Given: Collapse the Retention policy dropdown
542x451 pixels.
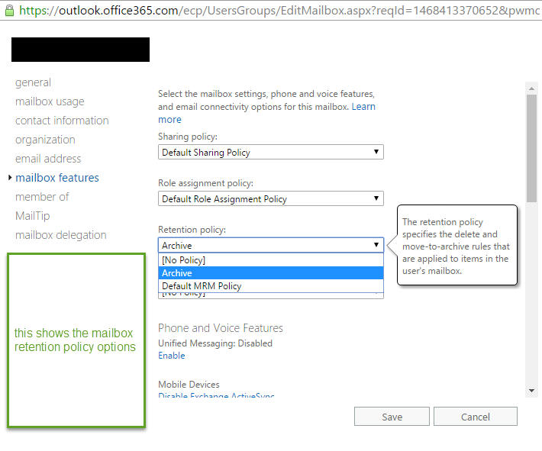Looking at the screenshot, I should point(271,246).
